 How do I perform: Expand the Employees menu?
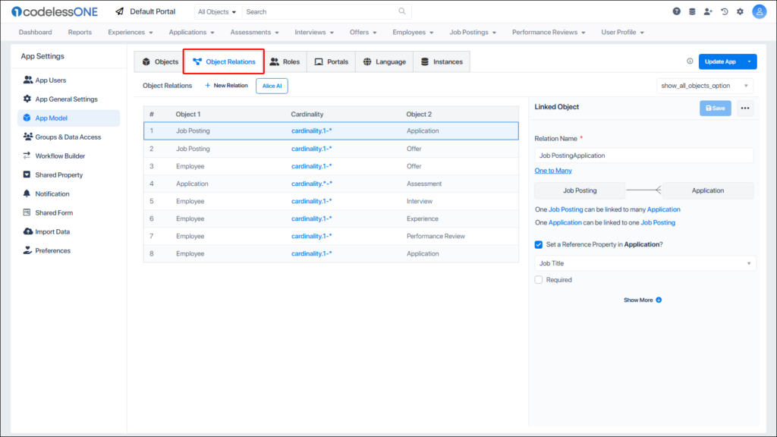tap(413, 32)
